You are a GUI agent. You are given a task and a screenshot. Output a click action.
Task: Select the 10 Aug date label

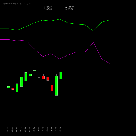tap(34, 129)
